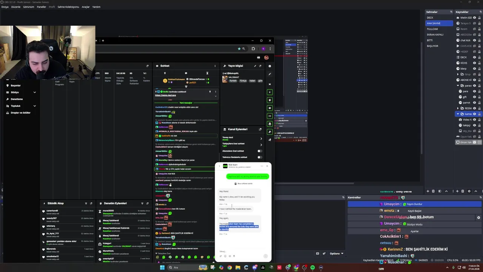Screen dimensions: 483x272
Task: Click green wrench icon in Kick sidebar
Action: [269, 132]
